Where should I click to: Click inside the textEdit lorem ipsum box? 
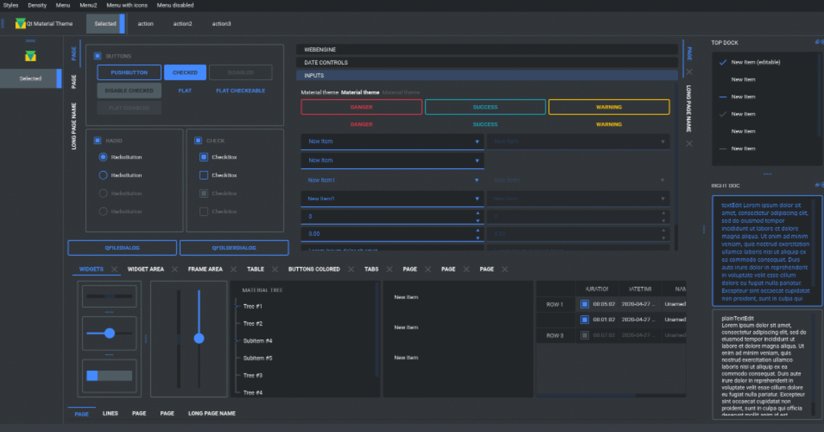pos(767,251)
